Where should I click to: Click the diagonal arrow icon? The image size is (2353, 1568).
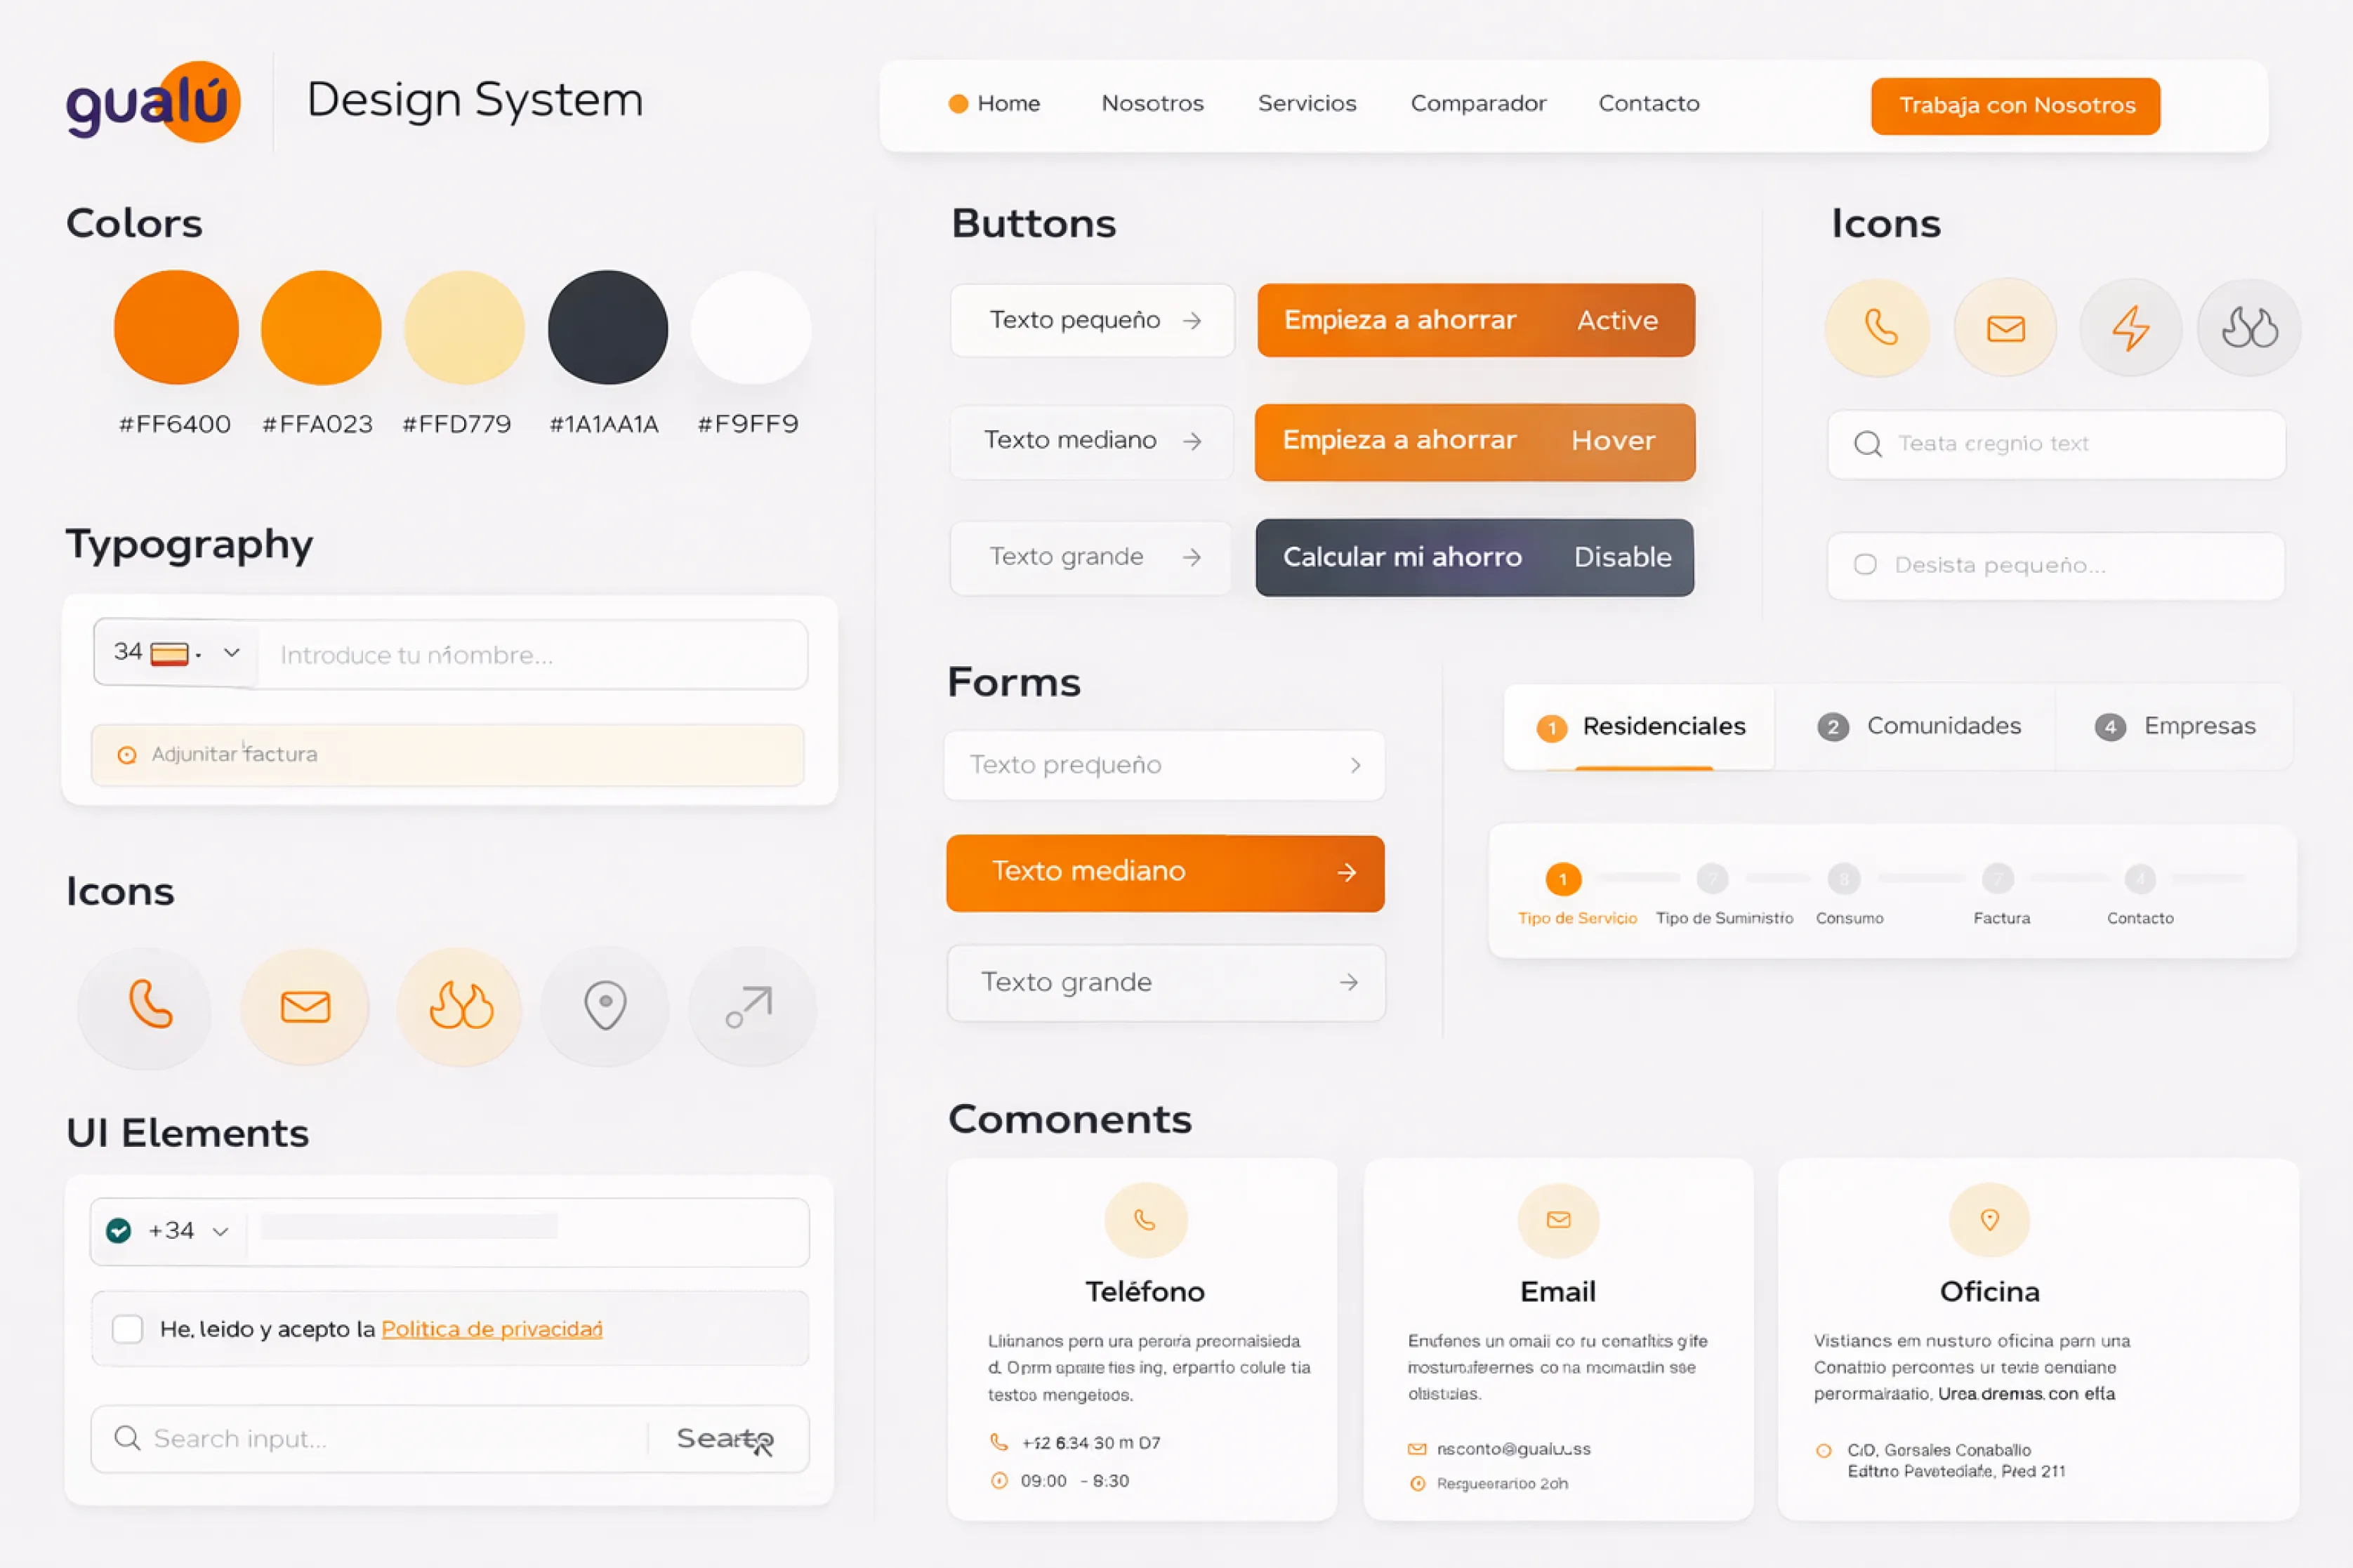pyautogui.click(x=751, y=1006)
